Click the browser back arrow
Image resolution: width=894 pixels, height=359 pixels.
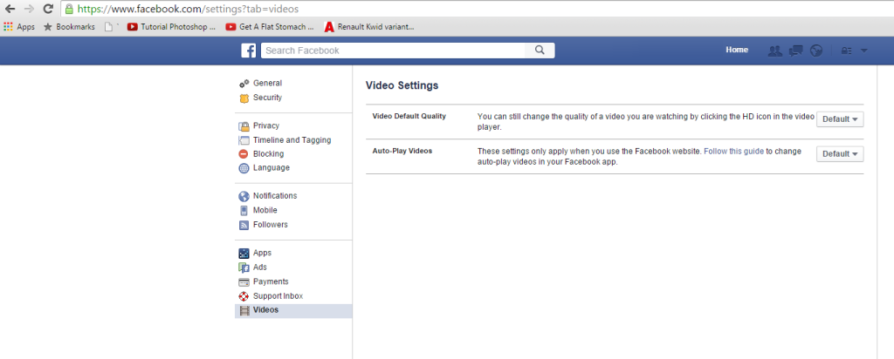coord(10,9)
